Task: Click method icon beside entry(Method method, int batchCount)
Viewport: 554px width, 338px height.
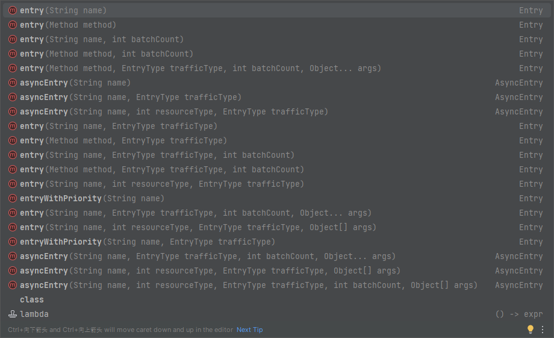Action: tap(13, 54)
